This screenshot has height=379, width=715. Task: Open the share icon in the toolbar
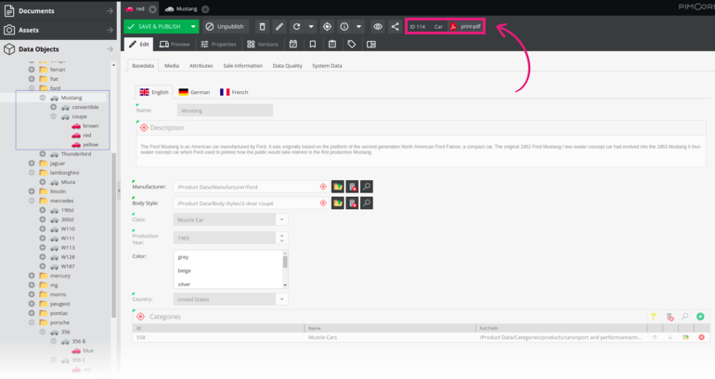pos(395,26)
